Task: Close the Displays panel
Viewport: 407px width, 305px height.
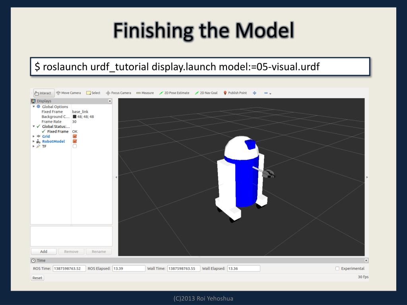Action: click(110, 101)
